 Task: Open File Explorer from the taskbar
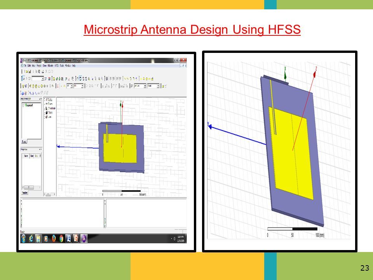[x=38, y=238]
